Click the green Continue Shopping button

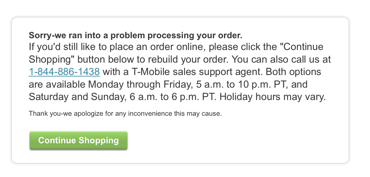click(79, 140)
